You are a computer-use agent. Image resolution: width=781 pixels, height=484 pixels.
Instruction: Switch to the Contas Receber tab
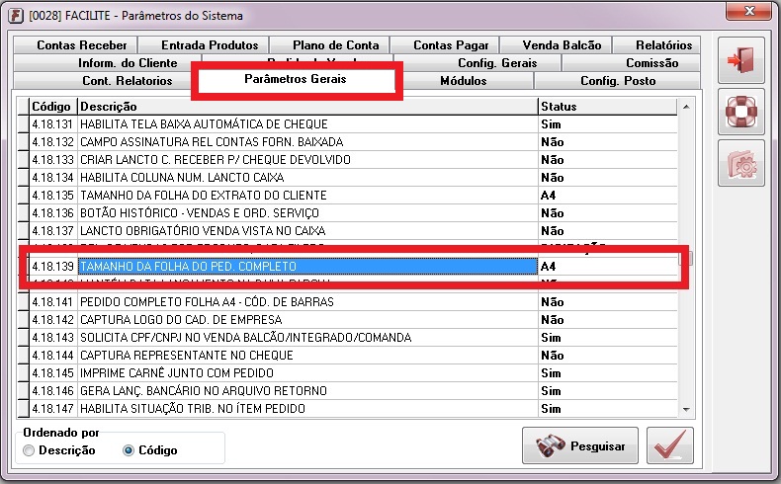point(76,45)
